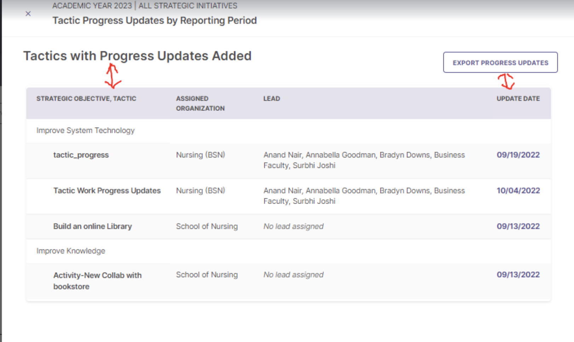The image size is (574, 342).
Task: Select the 09/13/2022 date for Build an online Library
Action: pos(518,227)
